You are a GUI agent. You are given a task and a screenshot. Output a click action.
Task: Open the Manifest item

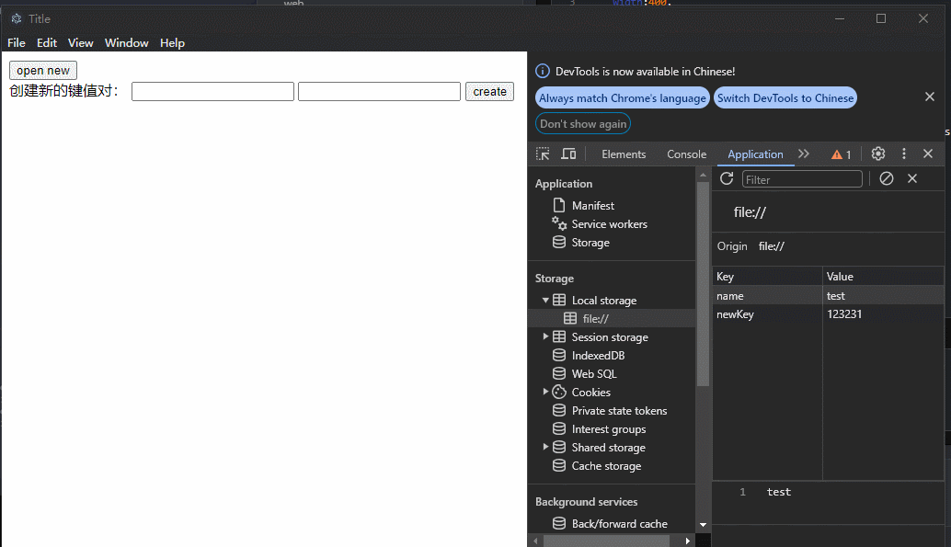[592, 206]
